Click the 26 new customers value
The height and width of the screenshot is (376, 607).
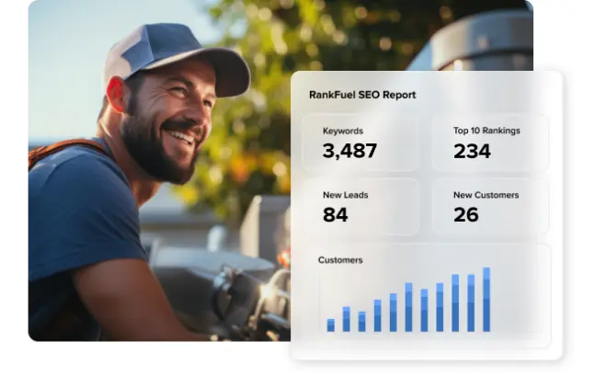coord(466,215)
